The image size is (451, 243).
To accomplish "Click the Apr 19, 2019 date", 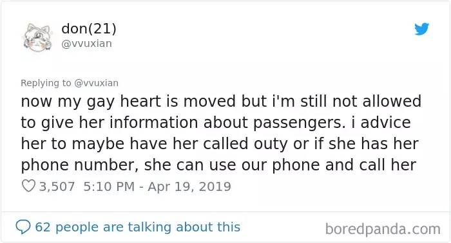I will coord(189,186).
